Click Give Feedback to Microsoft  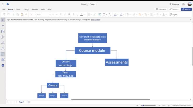181,105
